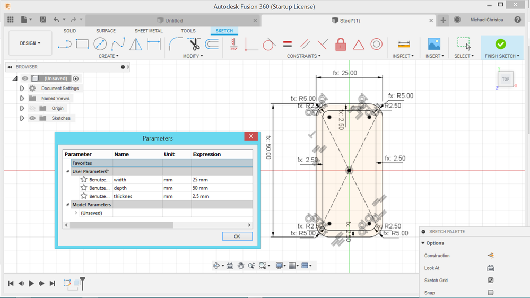Select the Mirror tool icon
This screenshot has height=298, width=530.
(x=135, y=44)
